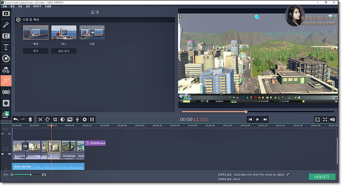The width and height of the screenshot is (342, 186).
Task: Click the green Export (내보내기) button
Action: tap(322, 177)
